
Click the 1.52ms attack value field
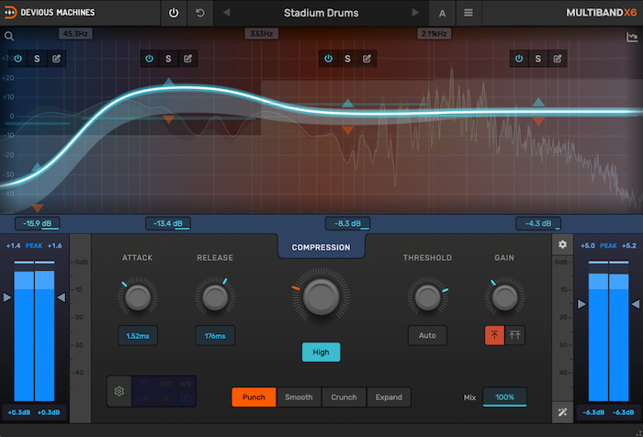point(138,336)
